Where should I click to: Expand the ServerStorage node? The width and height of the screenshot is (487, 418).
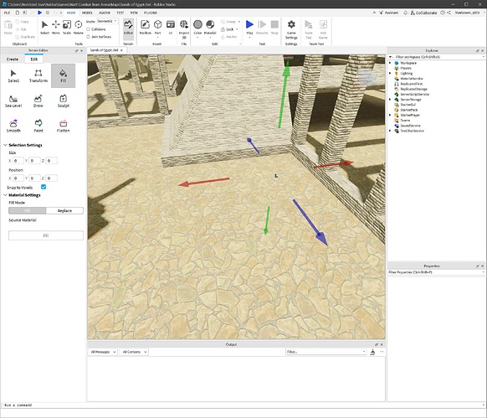pyautogui.click(x=391, y=100)
